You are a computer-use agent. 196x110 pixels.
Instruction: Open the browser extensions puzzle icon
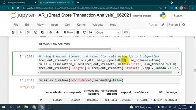pos(176,8)
